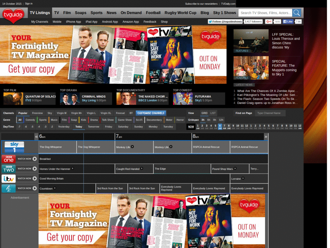Open Good Morning Britain programme cell
Viewport: 330px width, 248px height.
click(x=134, y=178)
